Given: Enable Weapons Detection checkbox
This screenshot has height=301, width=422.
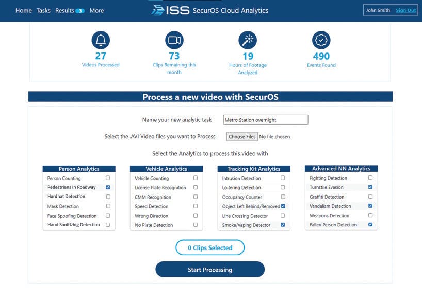Looking at the screenshot, I should click(370, 216).
